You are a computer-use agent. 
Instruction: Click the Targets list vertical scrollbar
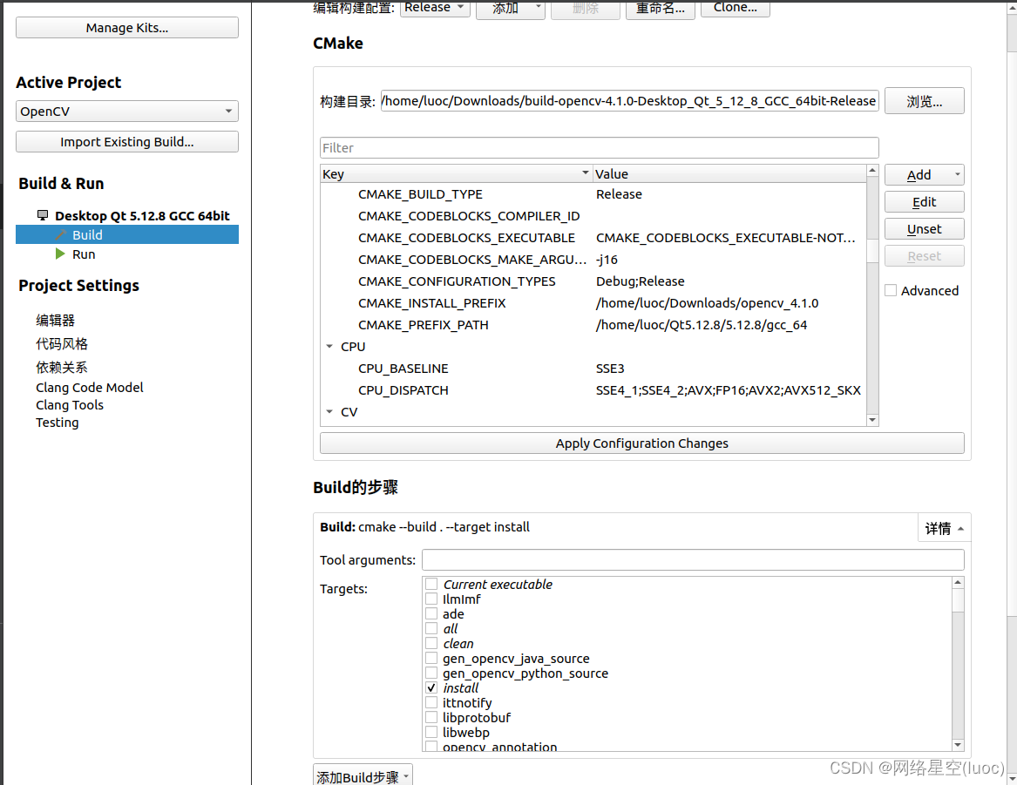[958, 664]
